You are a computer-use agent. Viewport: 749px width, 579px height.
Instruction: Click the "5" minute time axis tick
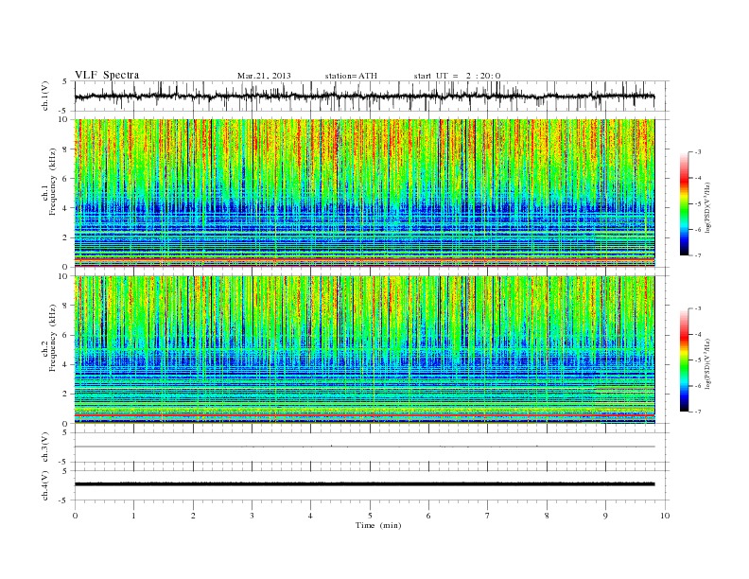point(370,516)
